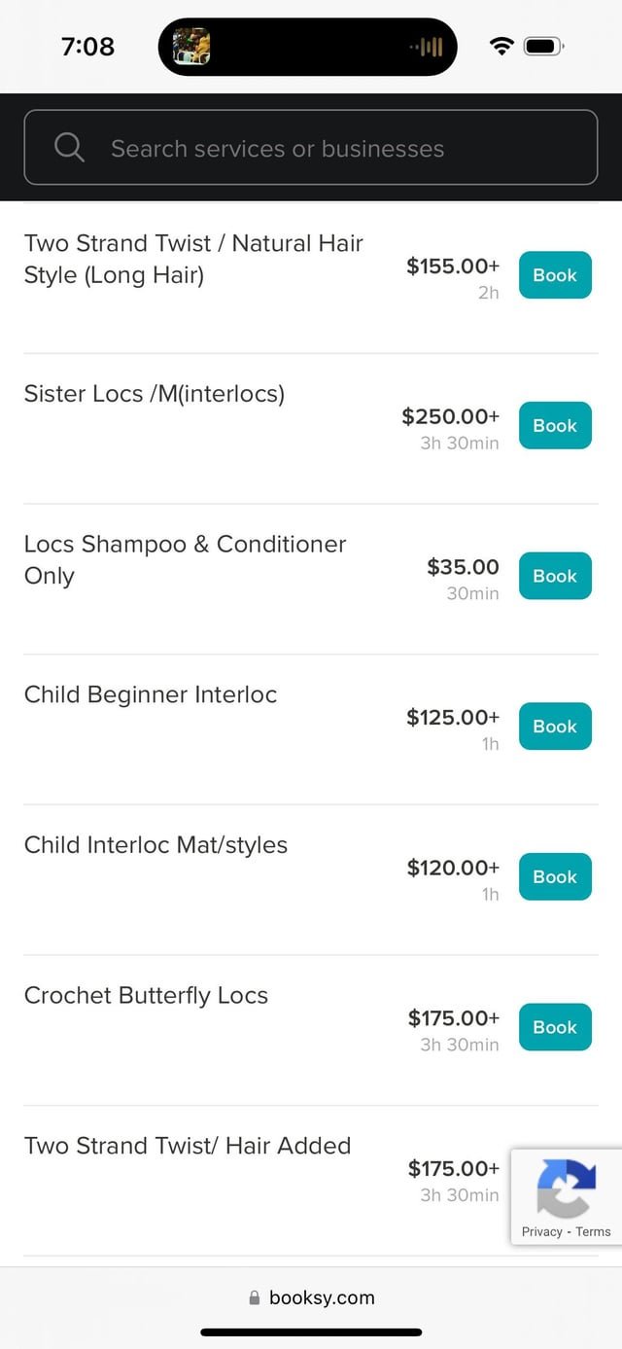Viewport: 622px width, 1349px height.
Task: Book Child Interloc Mat/styles service
Action: [x=555, y=876]
